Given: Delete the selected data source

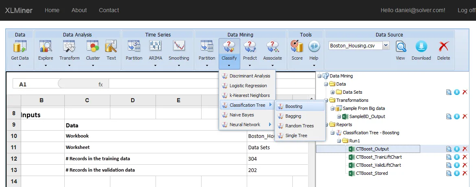Looking at the screenshot, I should tap(443, 50).
